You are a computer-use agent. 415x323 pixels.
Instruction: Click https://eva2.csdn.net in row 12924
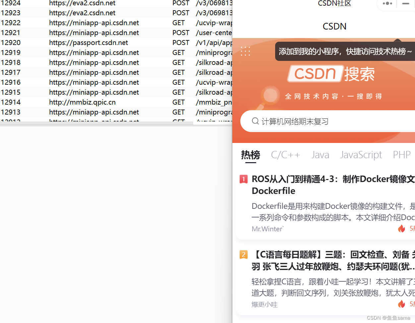click(x=82, y=3)
